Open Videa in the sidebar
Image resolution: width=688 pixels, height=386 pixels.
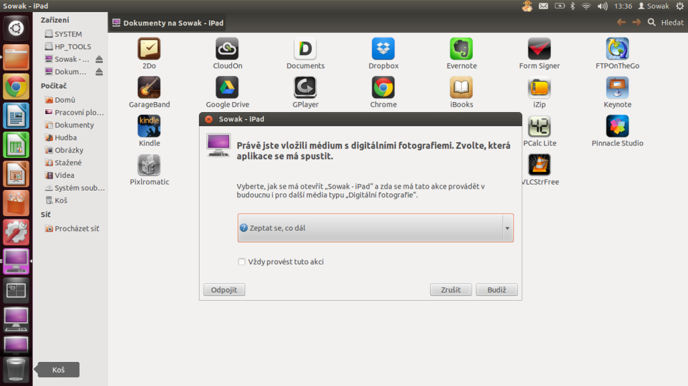pyautogui.click(x=60, y=175)
